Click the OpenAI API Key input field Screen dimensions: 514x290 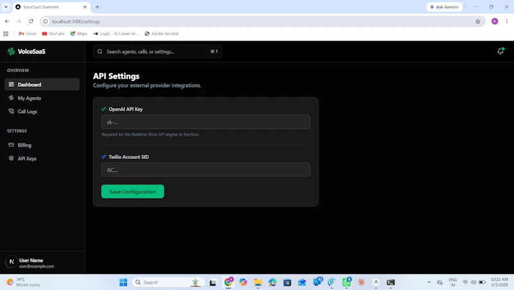(x=206, y=122)
